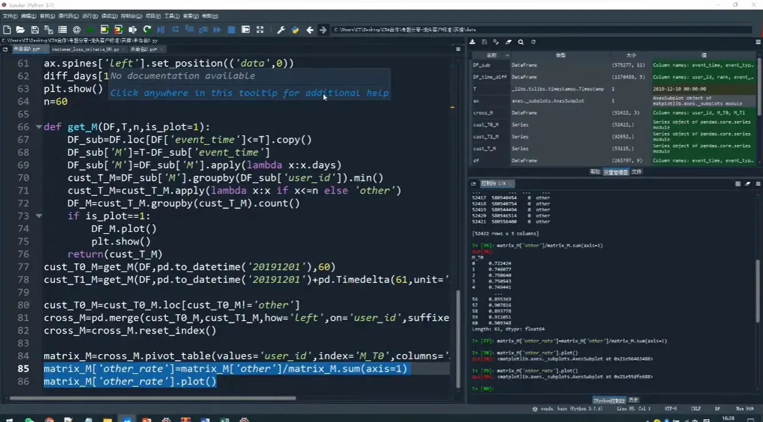The width and height of the screenshot is (763, 422).
Task: Open the 文件(F) menu
Action: pyautogui.click(x=10, y=16)
